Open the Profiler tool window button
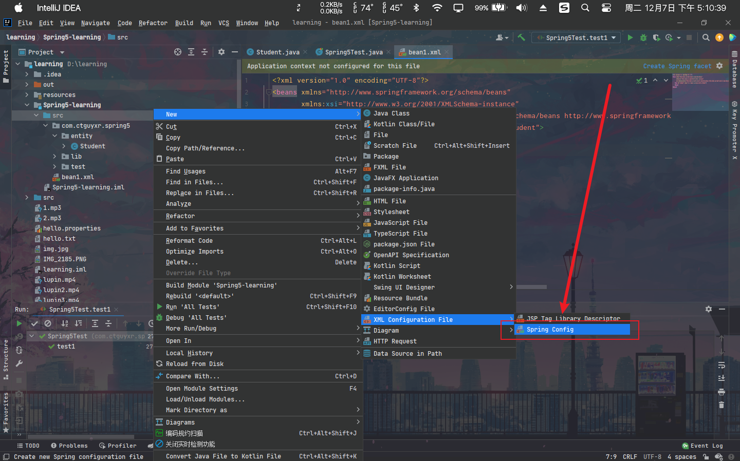Viewport: 740px width, 461px height. [x=118, y=446]
